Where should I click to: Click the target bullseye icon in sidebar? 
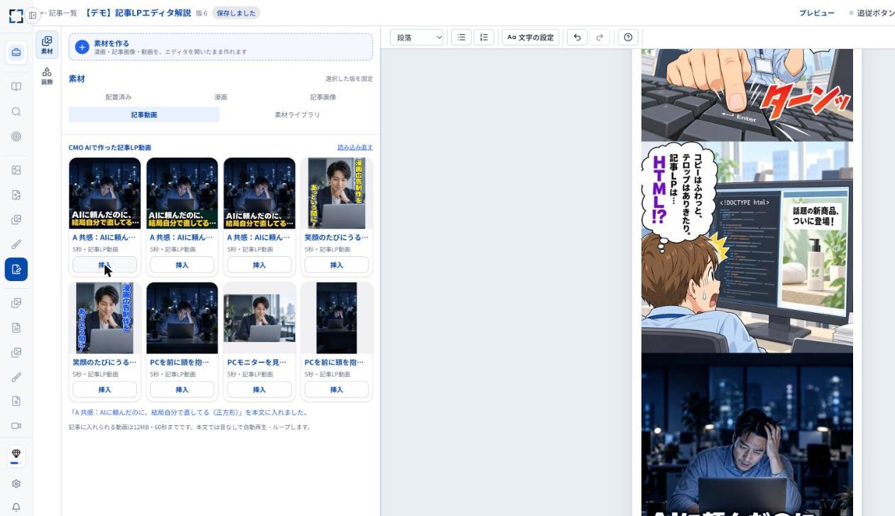coord(16,136)
